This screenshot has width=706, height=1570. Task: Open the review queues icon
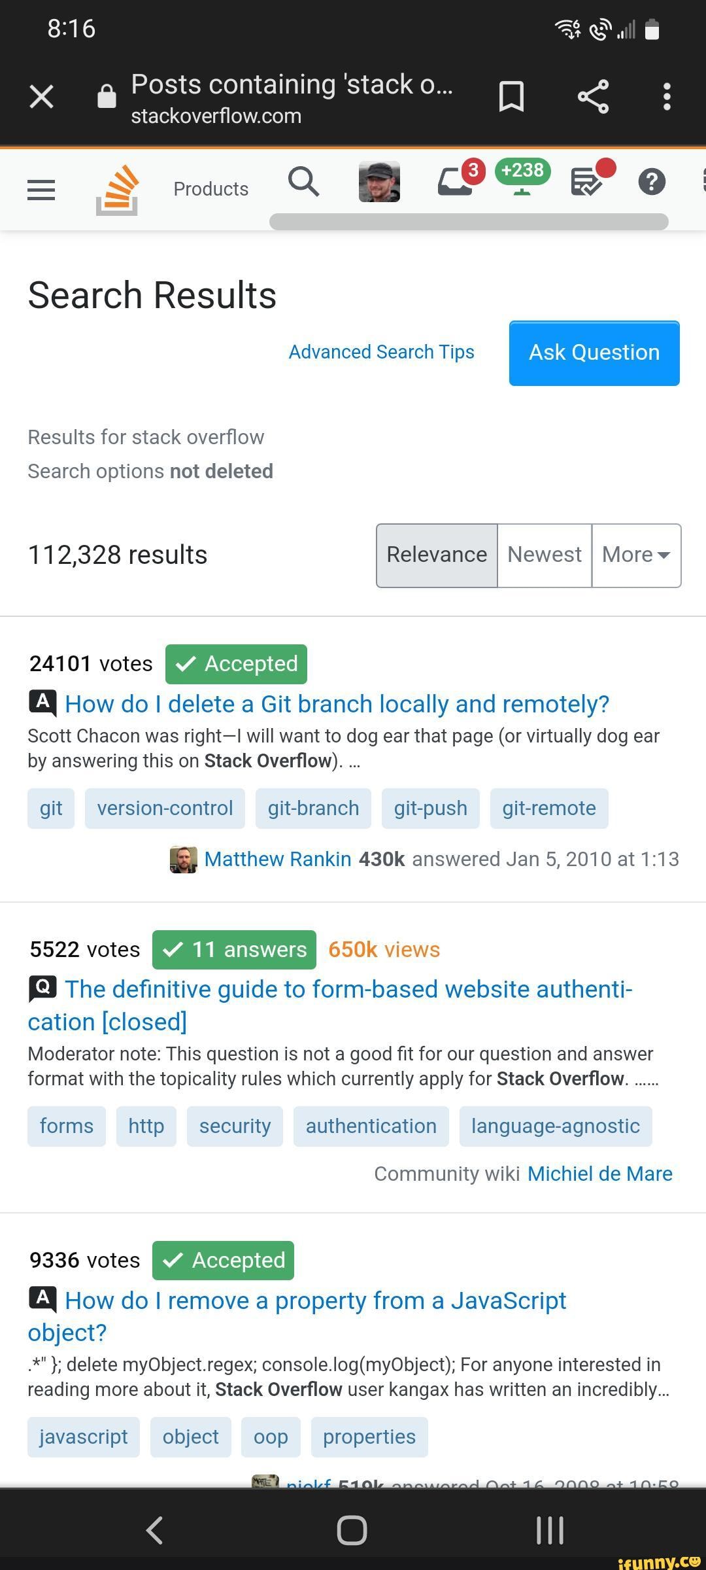click(588, 182)
